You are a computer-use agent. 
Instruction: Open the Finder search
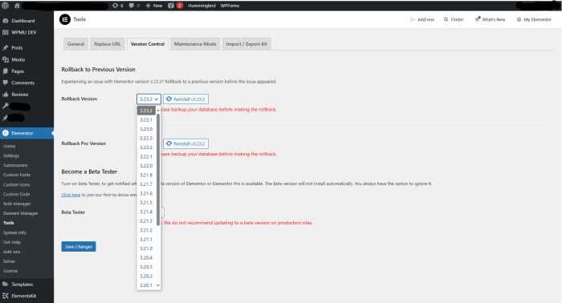coord(454,20)
